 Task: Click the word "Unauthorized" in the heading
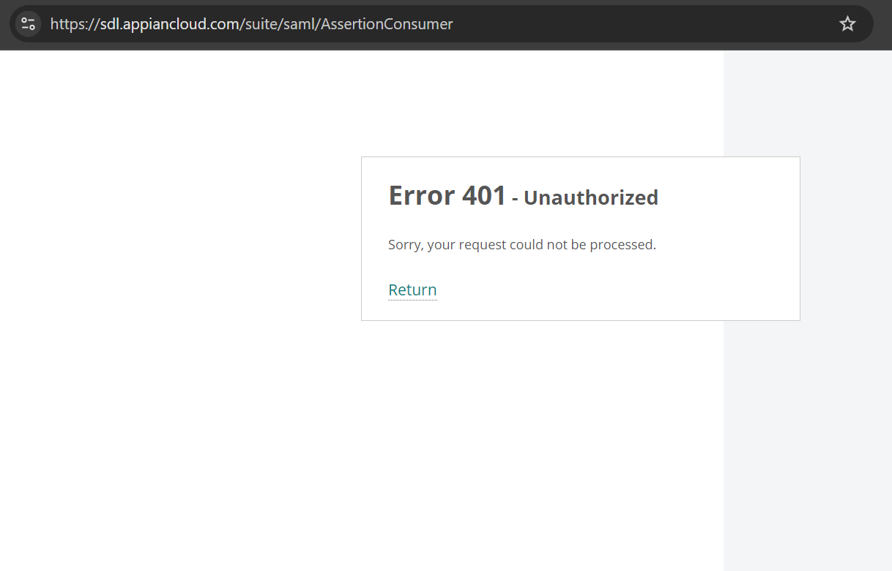(590, 197)
